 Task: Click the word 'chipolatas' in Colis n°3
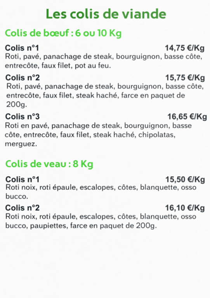click(x=156, y=135)
